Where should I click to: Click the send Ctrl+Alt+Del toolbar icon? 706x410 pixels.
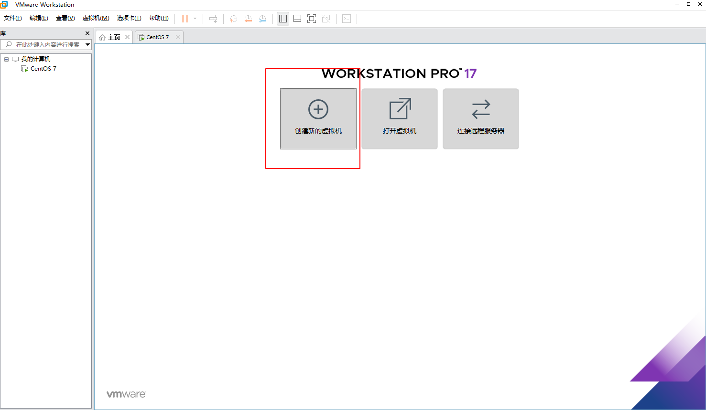click(x=213, y=19)
